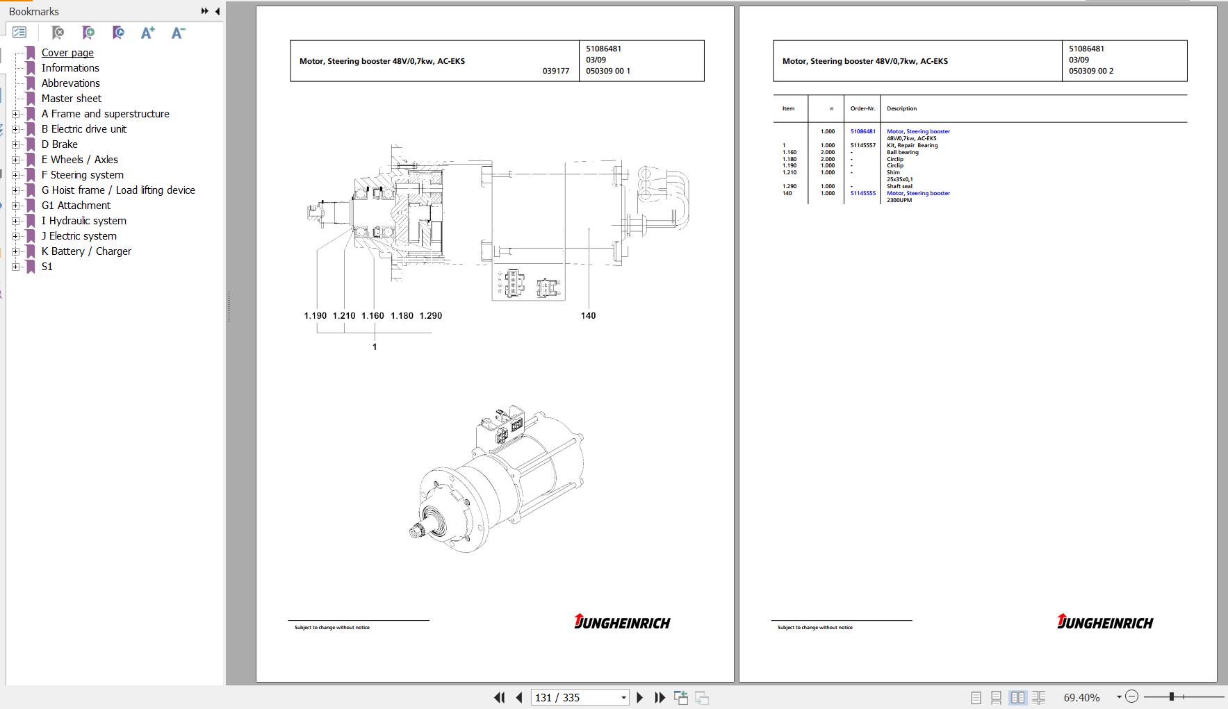Switch to continuous facing view
The image size is (1228, 709).
[x=1039, y=697]
